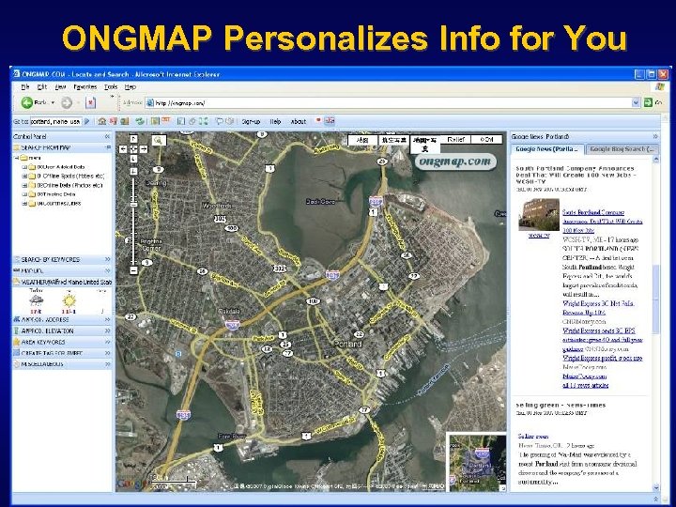Image resolution: width=676 pixels, height=507 pixels.
Task: Click the Stop page loading icon
Action: 90,102
